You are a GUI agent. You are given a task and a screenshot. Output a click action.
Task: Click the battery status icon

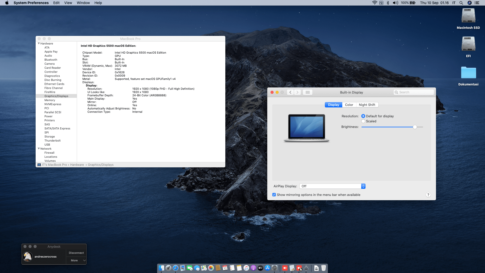[413, 3]
